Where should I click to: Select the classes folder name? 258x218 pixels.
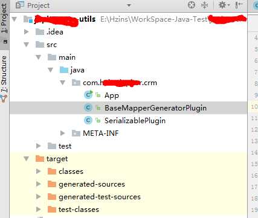(x=71, y=172)
